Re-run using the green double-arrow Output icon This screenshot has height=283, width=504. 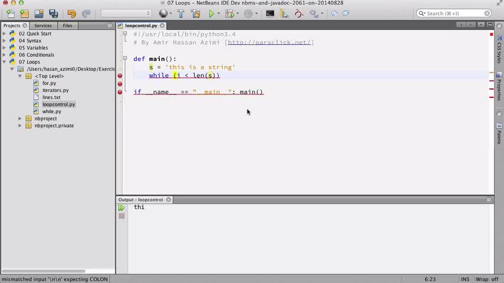[122, 208]
